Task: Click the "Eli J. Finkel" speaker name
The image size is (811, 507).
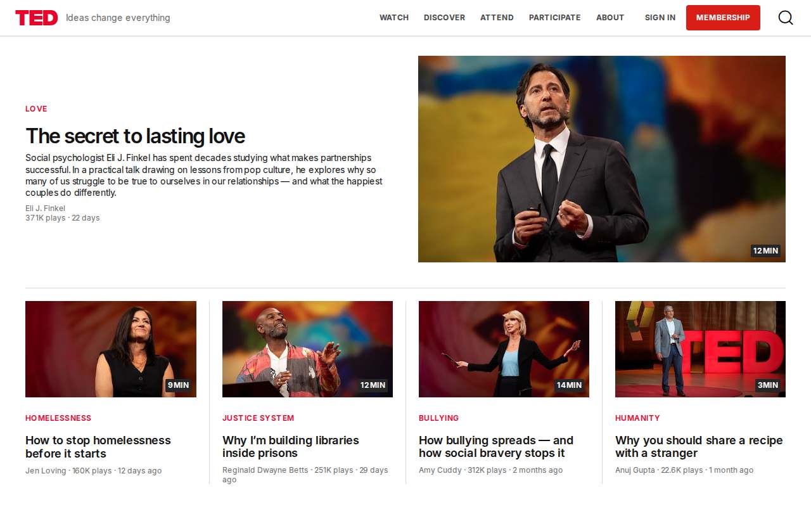Action: [x=45, y=209]
